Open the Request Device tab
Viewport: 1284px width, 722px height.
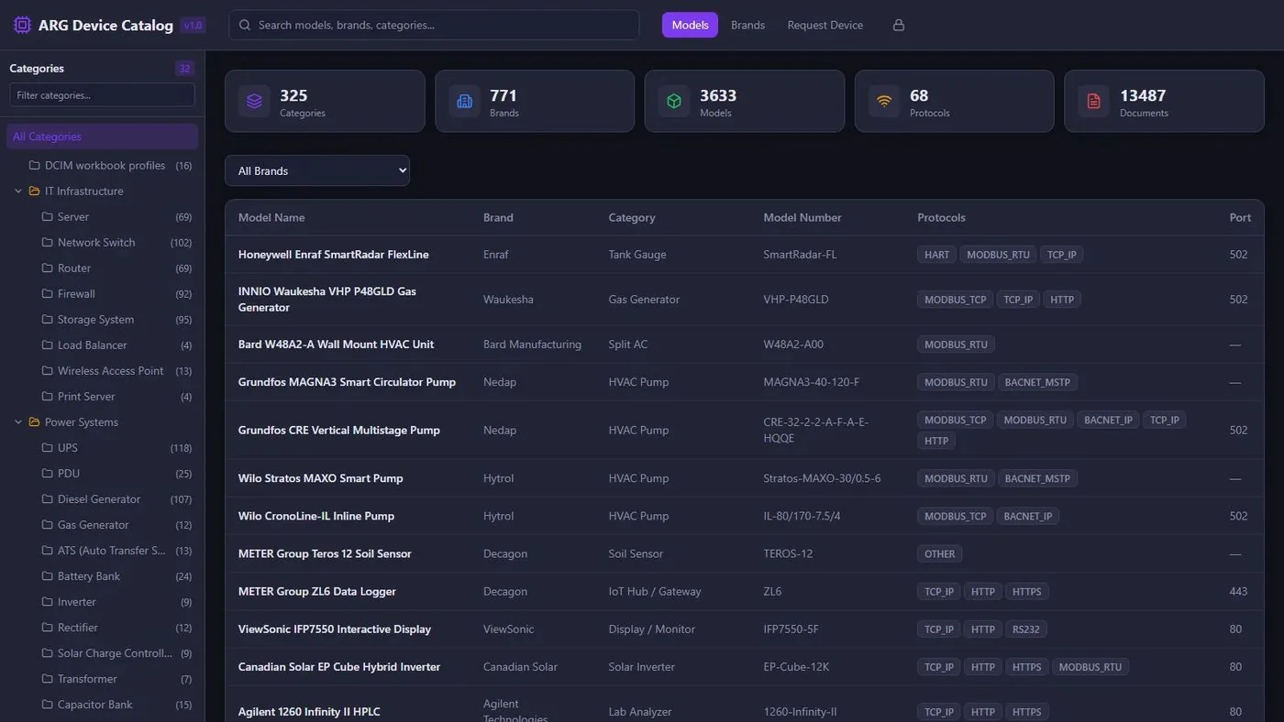(x=825, y=25)
